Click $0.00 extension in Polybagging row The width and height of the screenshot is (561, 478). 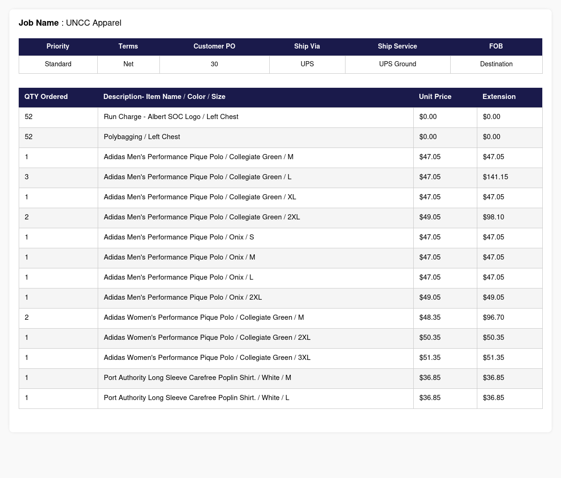492,137
